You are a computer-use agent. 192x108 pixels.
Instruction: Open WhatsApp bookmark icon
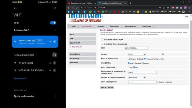[x=90, y=12]
